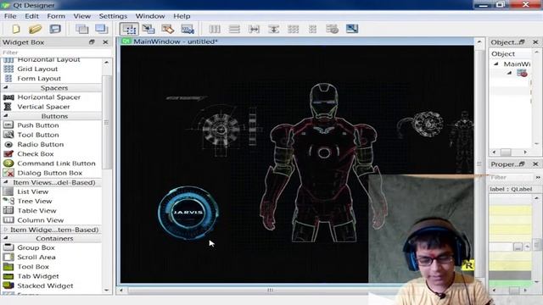Apply Lay Out in a Form Layout

click(312, 29)
